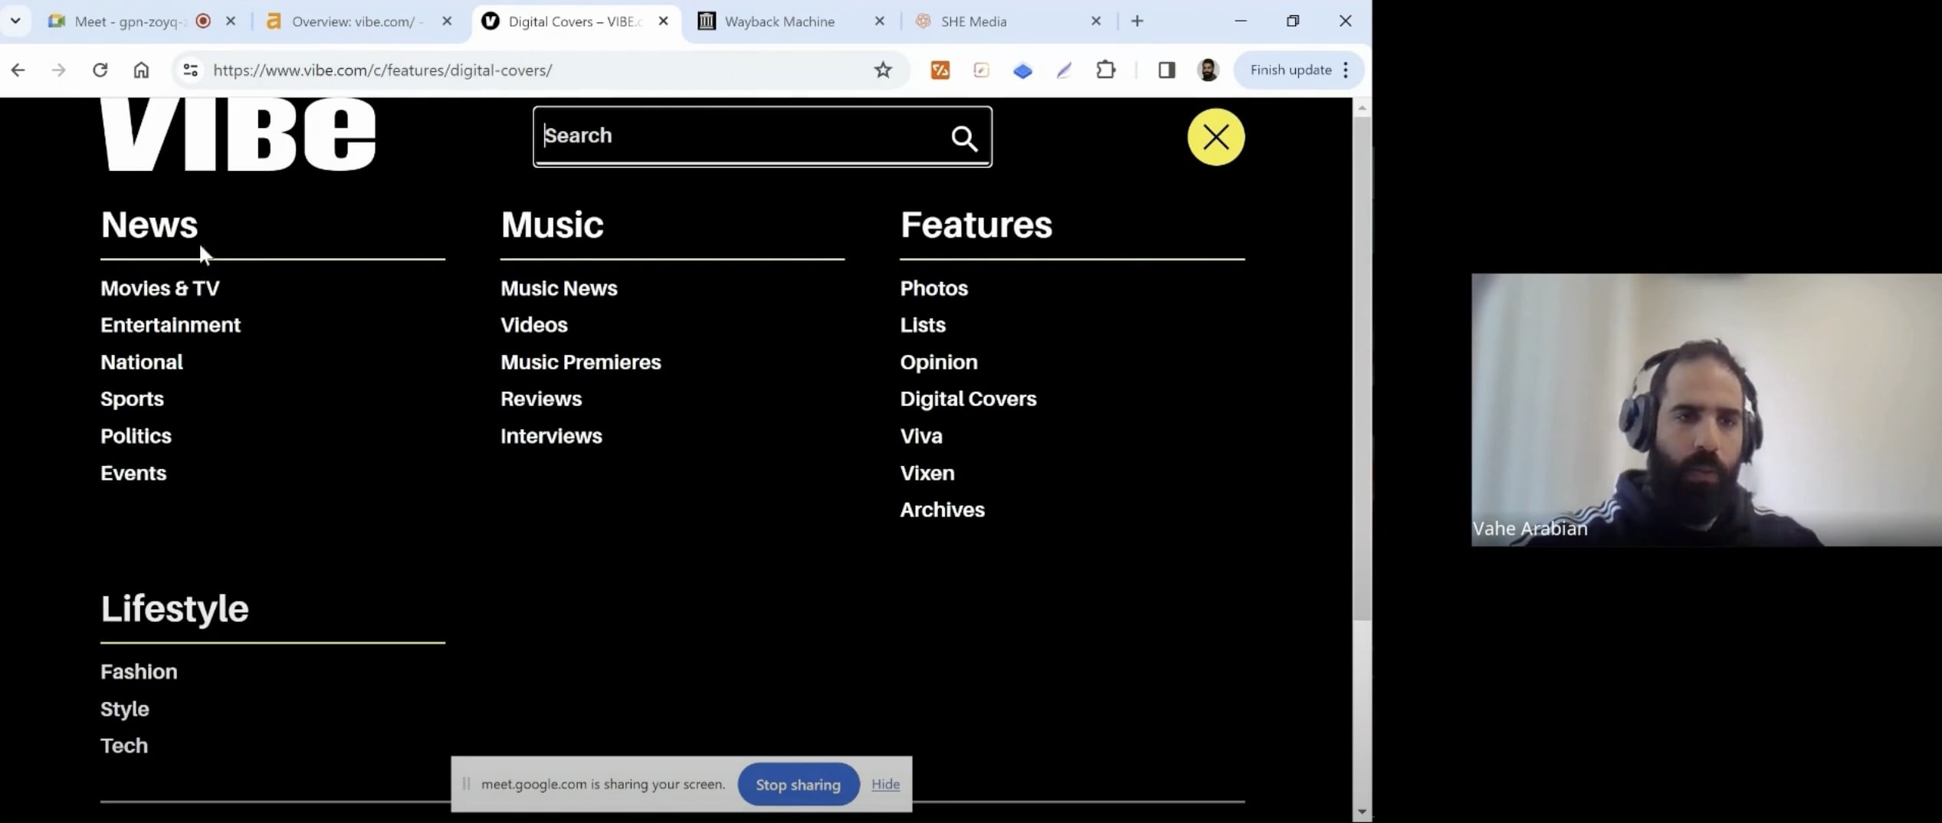Open the side panel icon
1942x823 pixels.
(1166, 70)
